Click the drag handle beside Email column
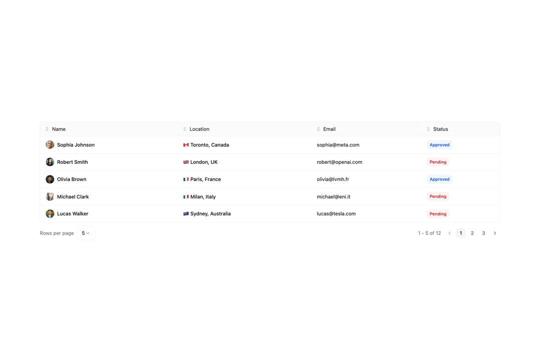 [x=318, y=129]
